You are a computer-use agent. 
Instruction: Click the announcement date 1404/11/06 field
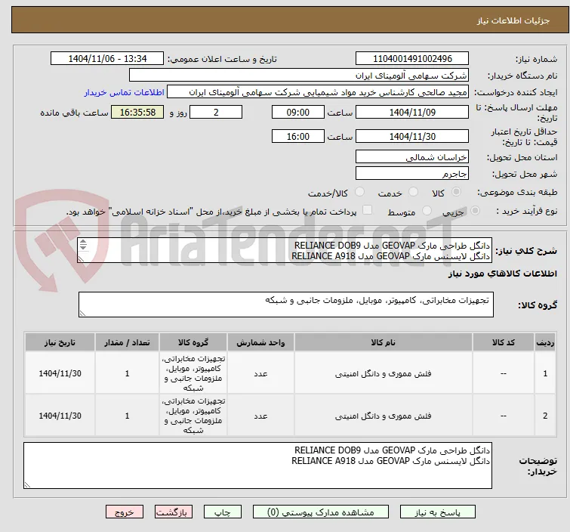pyautogui.click(x=107, y=59)
